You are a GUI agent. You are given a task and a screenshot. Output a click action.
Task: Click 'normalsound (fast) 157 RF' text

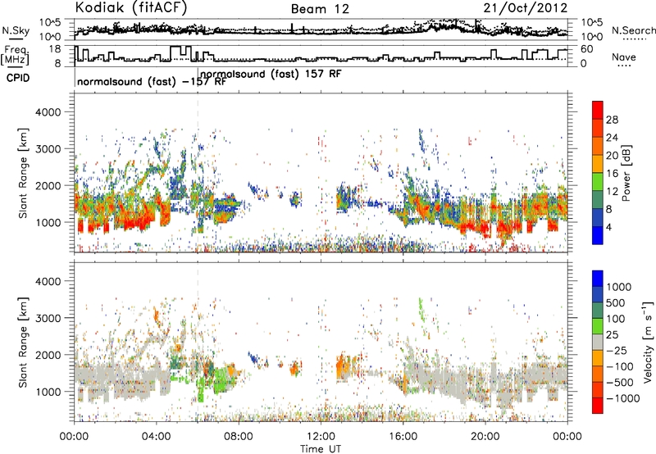pyautogui.click(x=271, y=74)
